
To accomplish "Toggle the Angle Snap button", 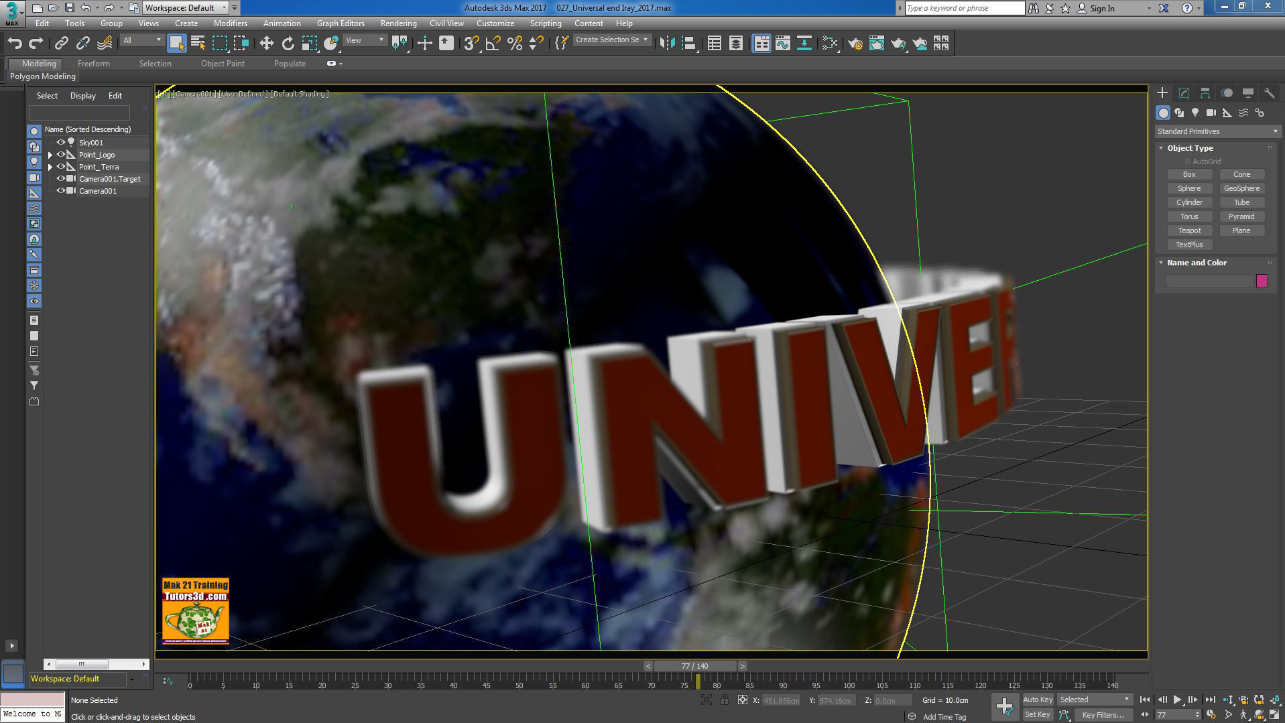I will (493, 44).
